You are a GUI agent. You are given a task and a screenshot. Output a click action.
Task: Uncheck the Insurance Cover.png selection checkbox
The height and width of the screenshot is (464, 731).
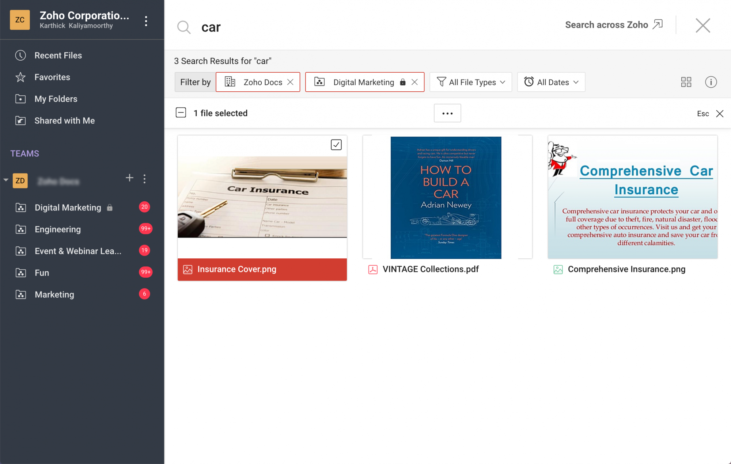pos(336,145)
